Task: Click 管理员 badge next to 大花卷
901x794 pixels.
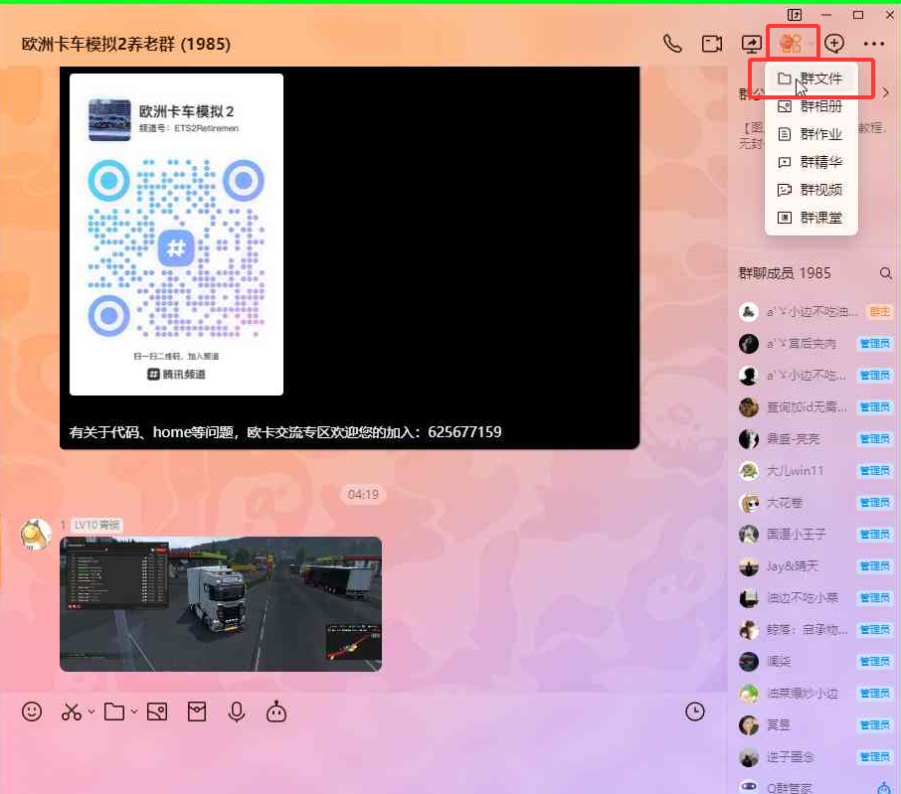Action: coord(875,503)
